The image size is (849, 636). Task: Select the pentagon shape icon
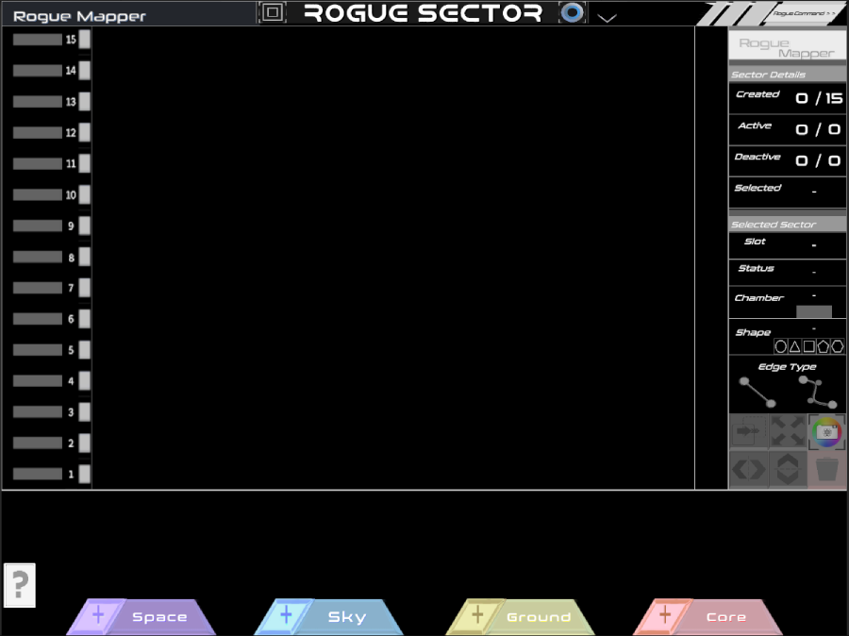pos(823,346)
